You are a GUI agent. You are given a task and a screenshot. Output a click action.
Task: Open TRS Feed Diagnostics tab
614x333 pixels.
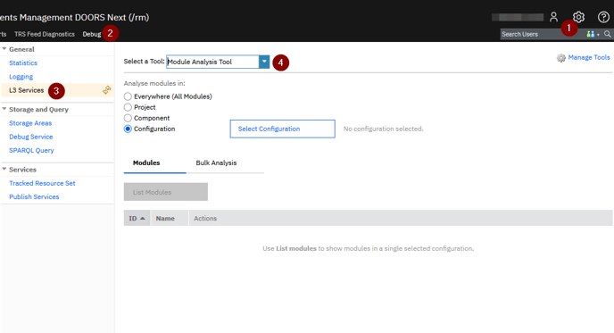45,34
